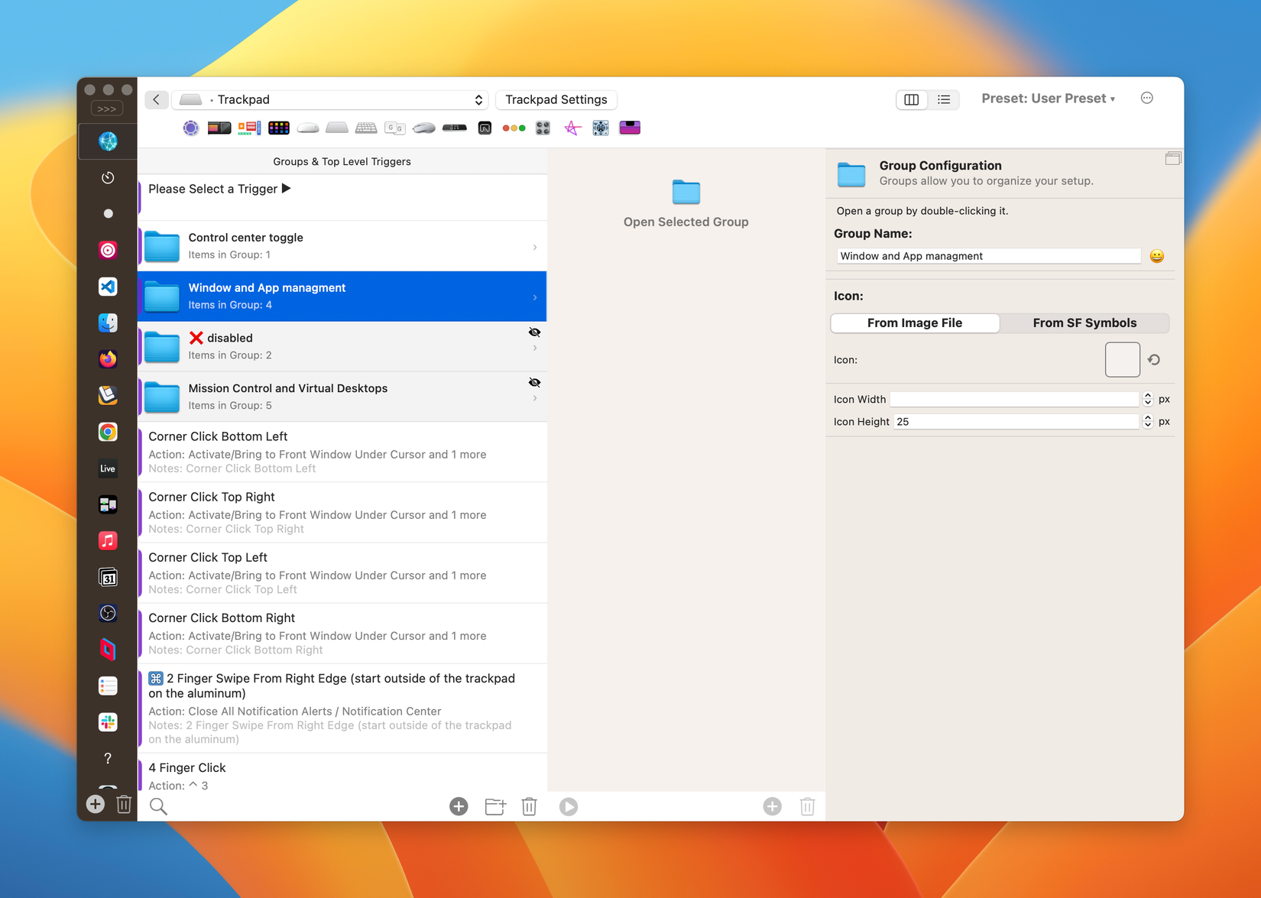Open the Keyboard triggers section
The height and width of the screenshot is (898, 1261).
click(x=366, y=128)
